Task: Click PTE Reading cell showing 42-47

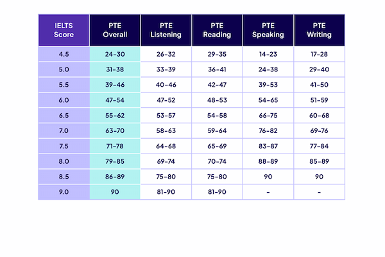Action: coord(217,85)
